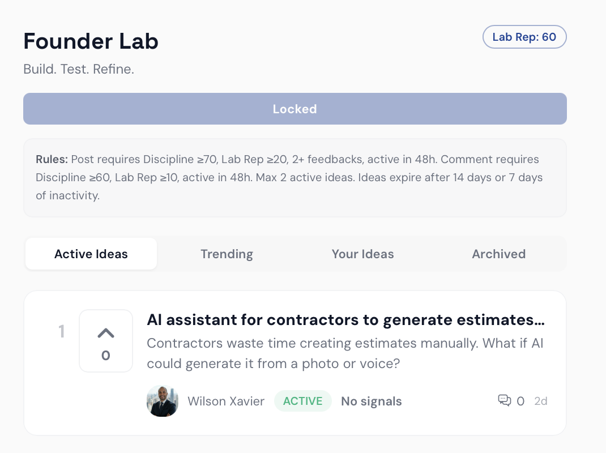Click the Wilson Xavier author name
This screenshot has width=606, height=453.
click(x=226, y=401)
